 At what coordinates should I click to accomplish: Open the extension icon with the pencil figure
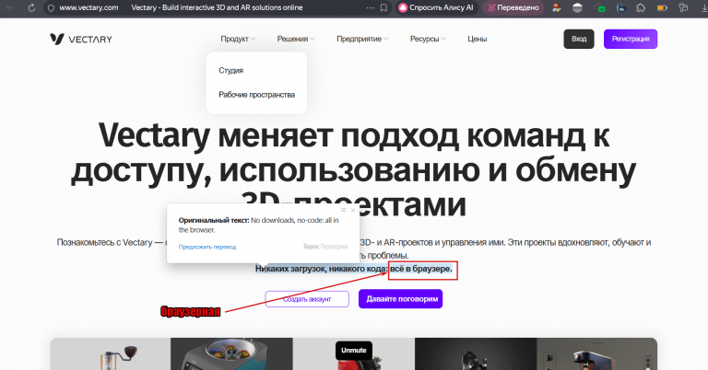pos(556,7)
